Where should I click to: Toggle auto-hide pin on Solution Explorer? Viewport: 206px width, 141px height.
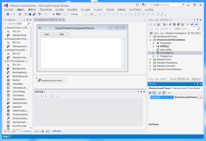[x=197, y=20]
